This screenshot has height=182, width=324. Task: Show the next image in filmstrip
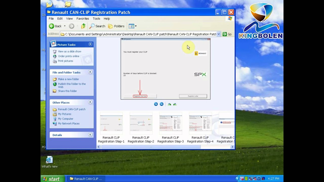(x=161, y=104)
